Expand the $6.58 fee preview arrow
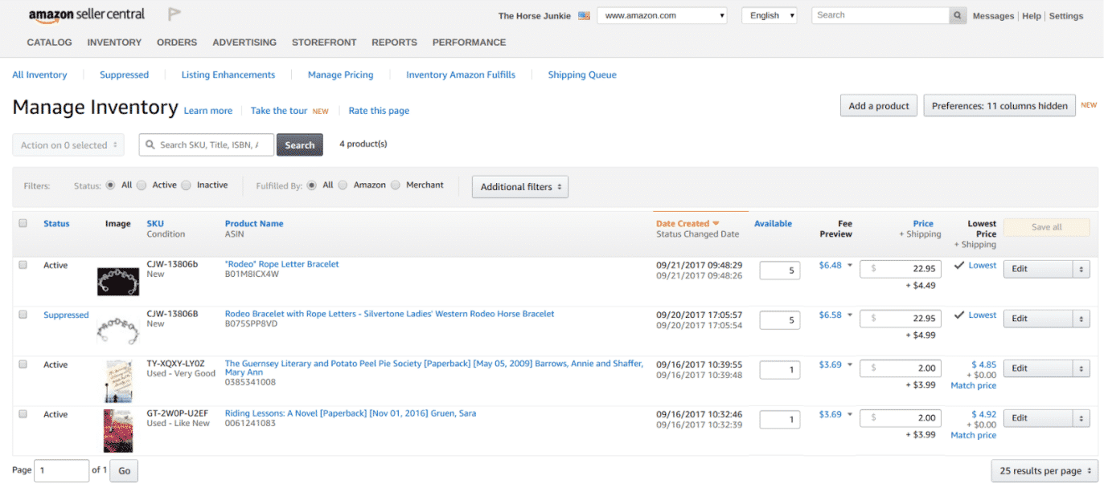The width and height of the screenshot is (1104, 492). (x=850, y=315)
